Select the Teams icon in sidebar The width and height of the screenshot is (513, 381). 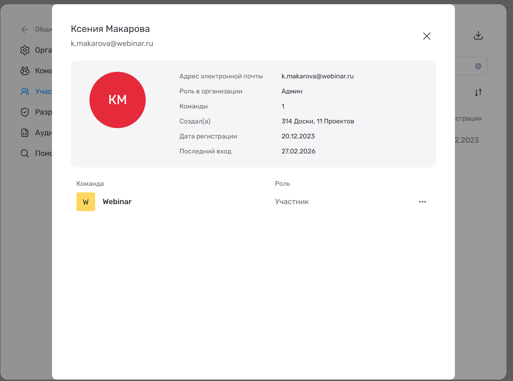[25, 71]
